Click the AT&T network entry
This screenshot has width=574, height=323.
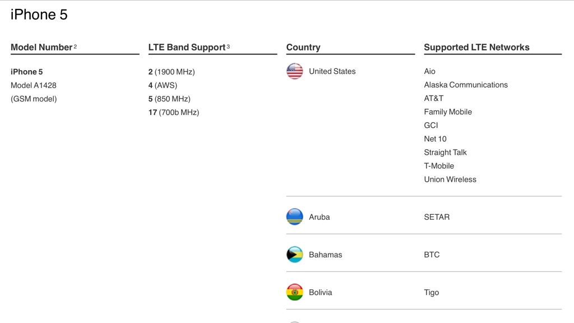point(434,98)
